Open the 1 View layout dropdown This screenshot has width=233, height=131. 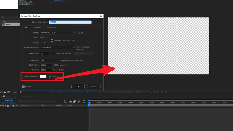(x=140, y=92)
